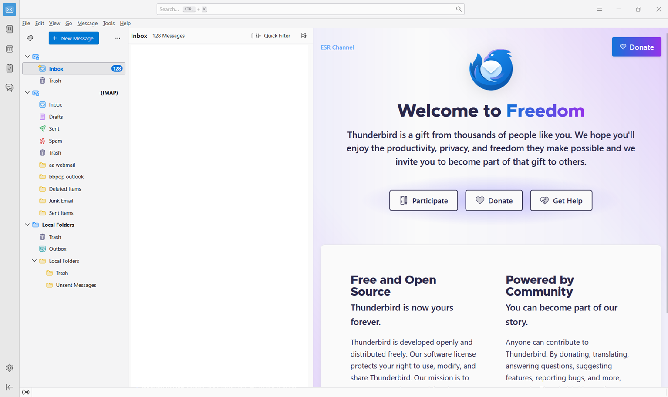This screenshot has height=397, width=668.
Task: Open the View menu
Action: [x=54, y=23]
